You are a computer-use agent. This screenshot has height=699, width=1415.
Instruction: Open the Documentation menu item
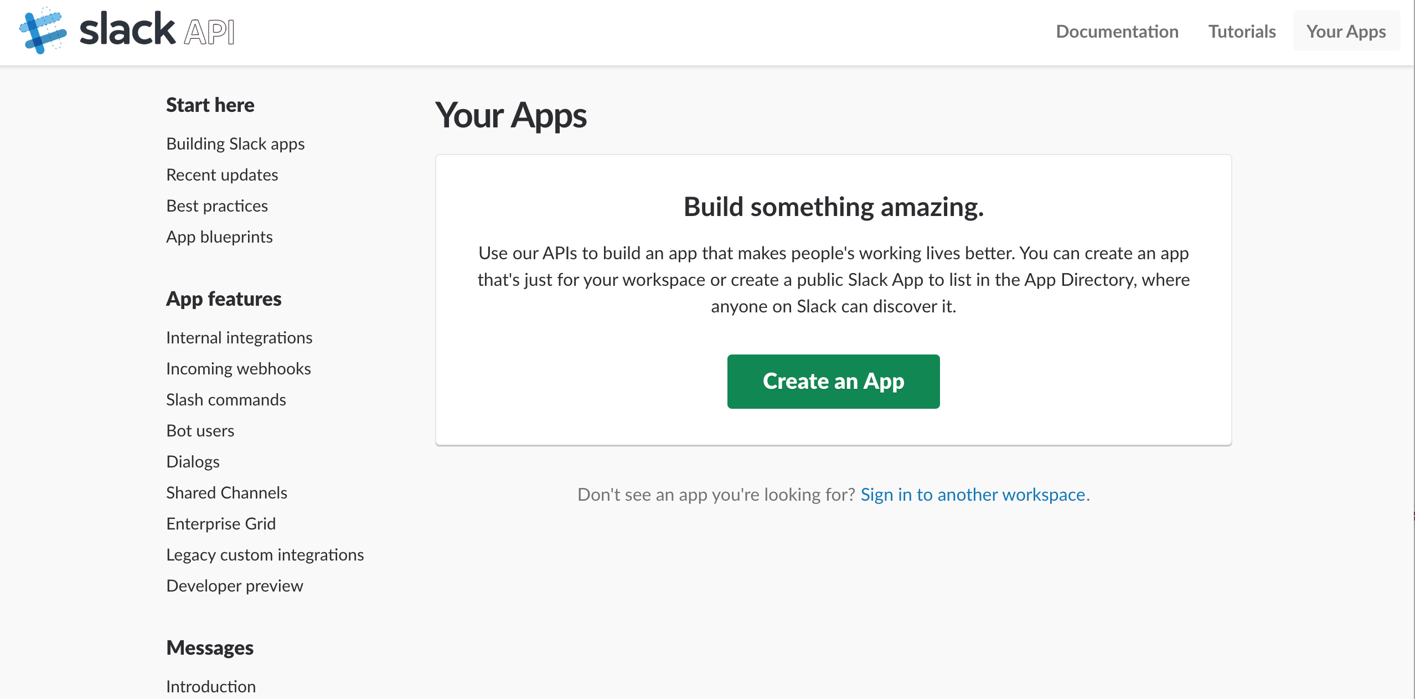[x=1117, y=32]
